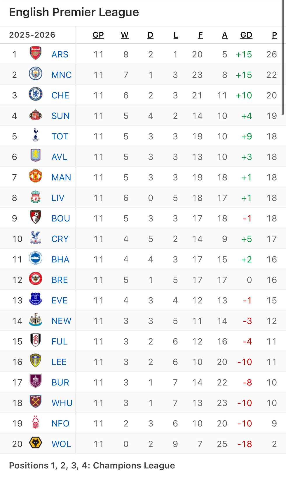Image resolution: width=286 pixels, height=478 pixels.
Task: Sort by goal difference GD header
Action: coord(247,35)
